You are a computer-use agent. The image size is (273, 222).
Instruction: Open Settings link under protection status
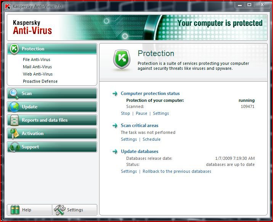161,113
